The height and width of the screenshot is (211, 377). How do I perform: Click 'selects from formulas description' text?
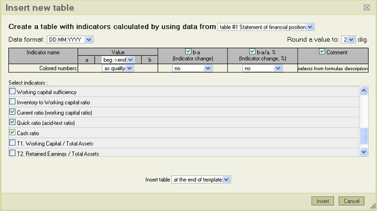click(x=333, y=68)
